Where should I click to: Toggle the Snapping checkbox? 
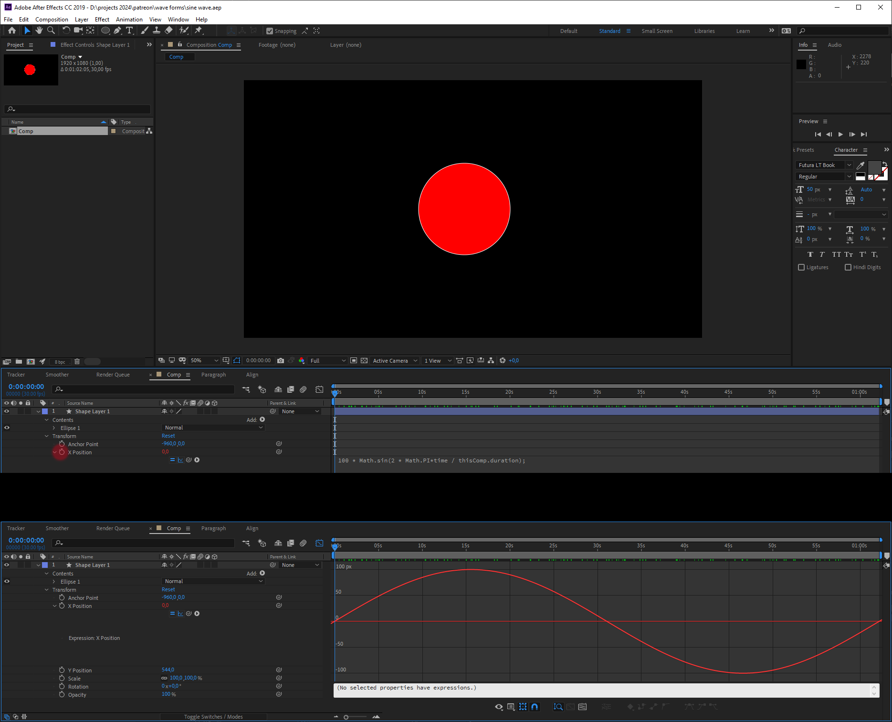(270, 31)
